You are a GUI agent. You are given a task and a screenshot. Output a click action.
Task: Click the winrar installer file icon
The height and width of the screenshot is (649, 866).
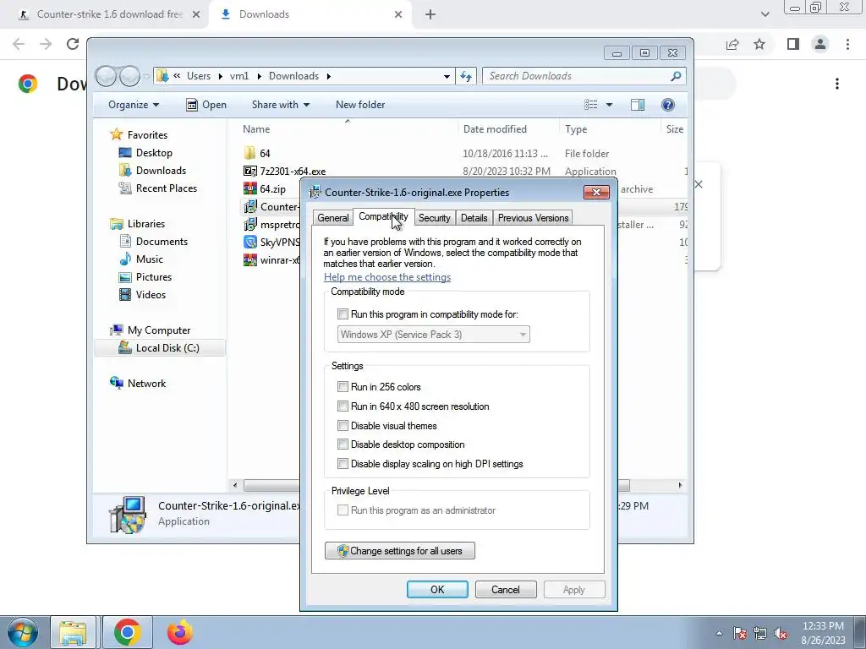tap(250, 259)
